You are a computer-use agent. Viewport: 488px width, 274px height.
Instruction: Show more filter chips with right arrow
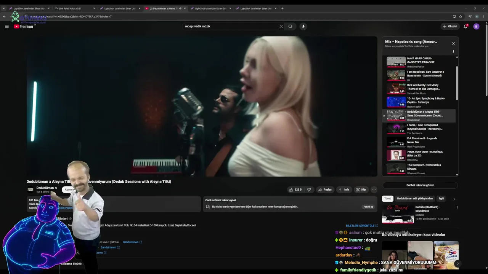click(x=454, y=199)
